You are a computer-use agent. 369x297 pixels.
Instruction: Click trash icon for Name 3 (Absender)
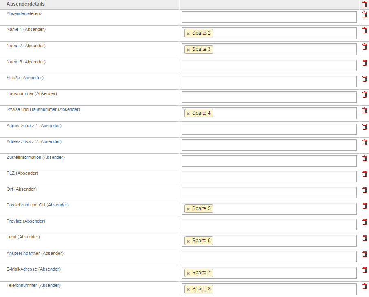pyautogui.click(x=365, y=63)
